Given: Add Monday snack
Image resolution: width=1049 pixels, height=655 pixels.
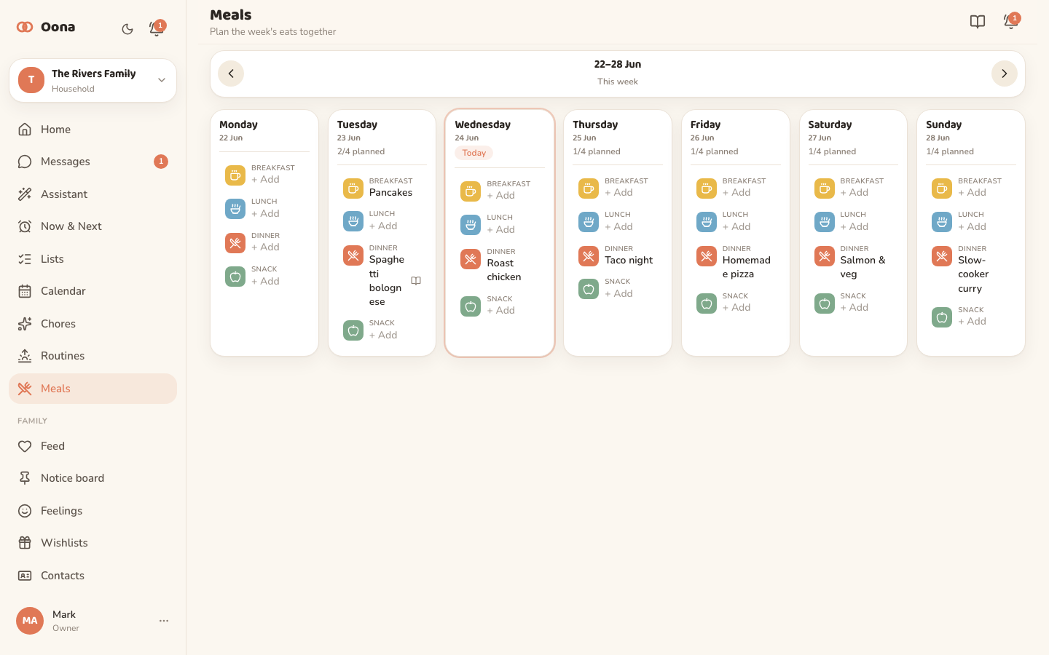Looking at the screenshot, I should tap(265, 282).
